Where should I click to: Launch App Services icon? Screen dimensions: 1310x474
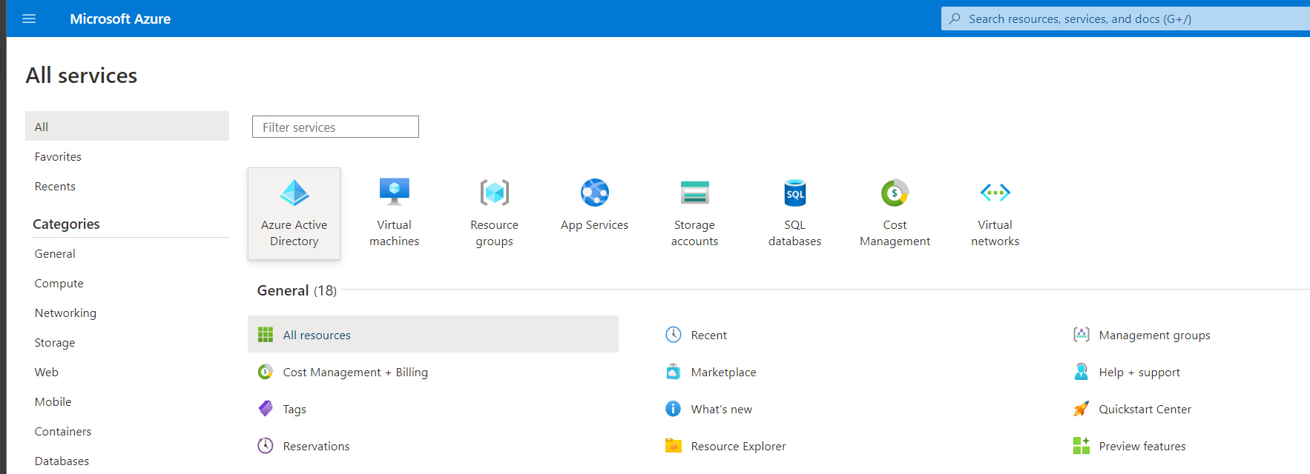point(594,194)
